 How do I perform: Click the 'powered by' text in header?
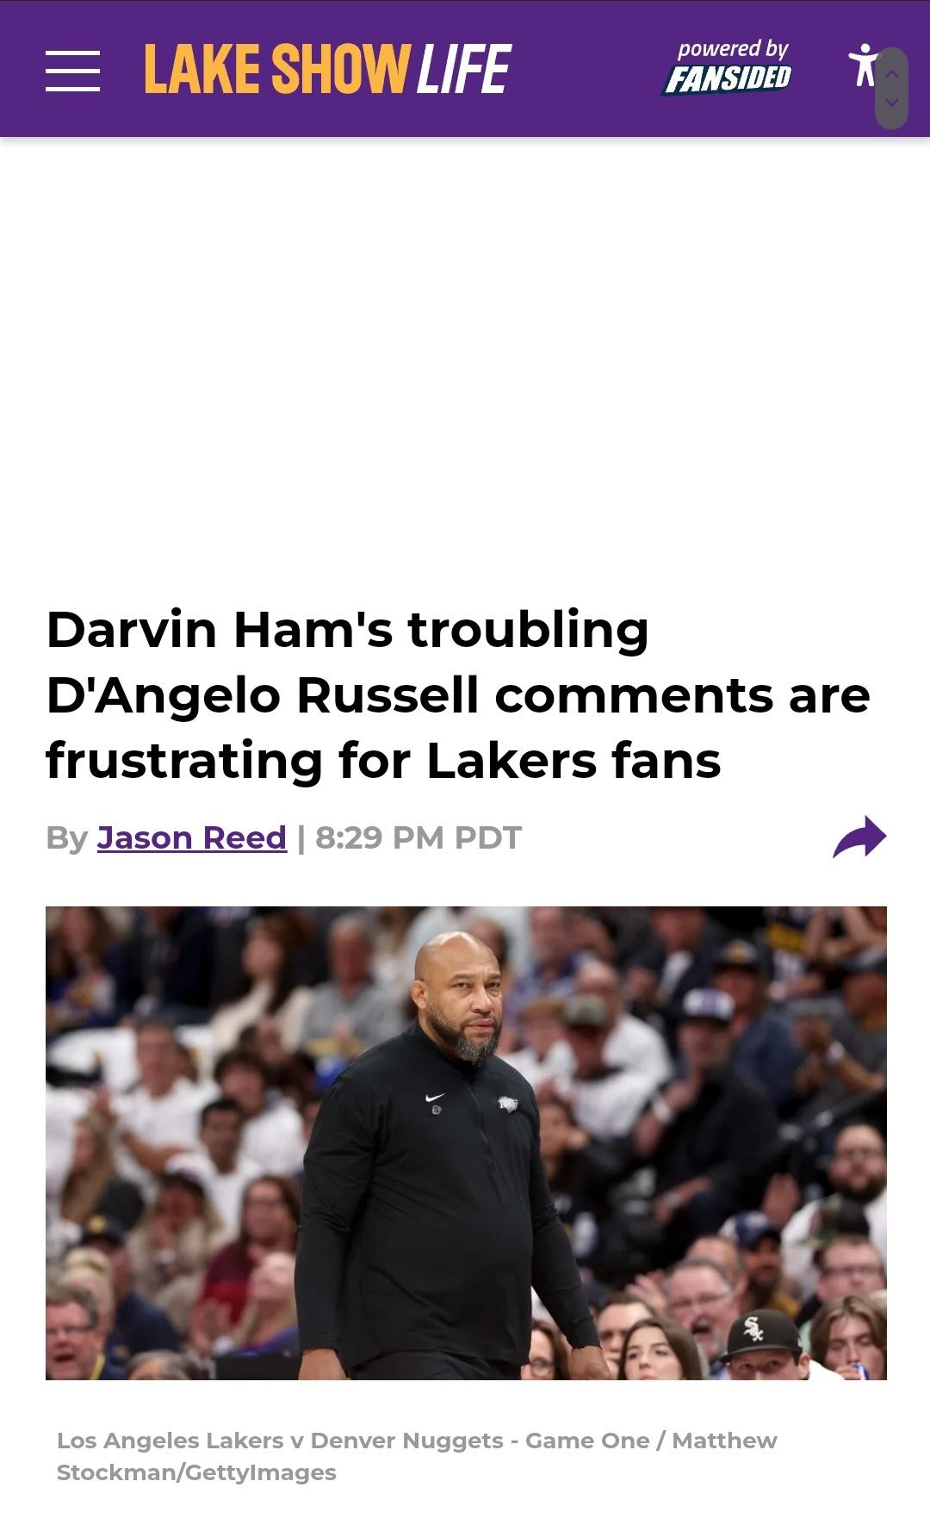tap(733, 49)
